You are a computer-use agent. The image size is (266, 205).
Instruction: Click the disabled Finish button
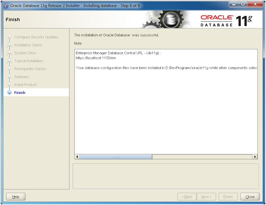(228, 197)
